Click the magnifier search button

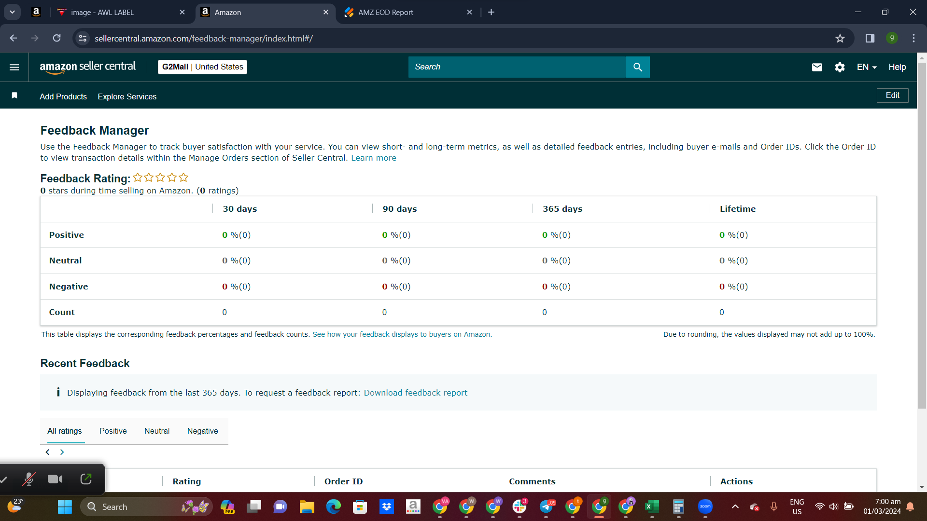pyautogui.click(x=638, y=67)
